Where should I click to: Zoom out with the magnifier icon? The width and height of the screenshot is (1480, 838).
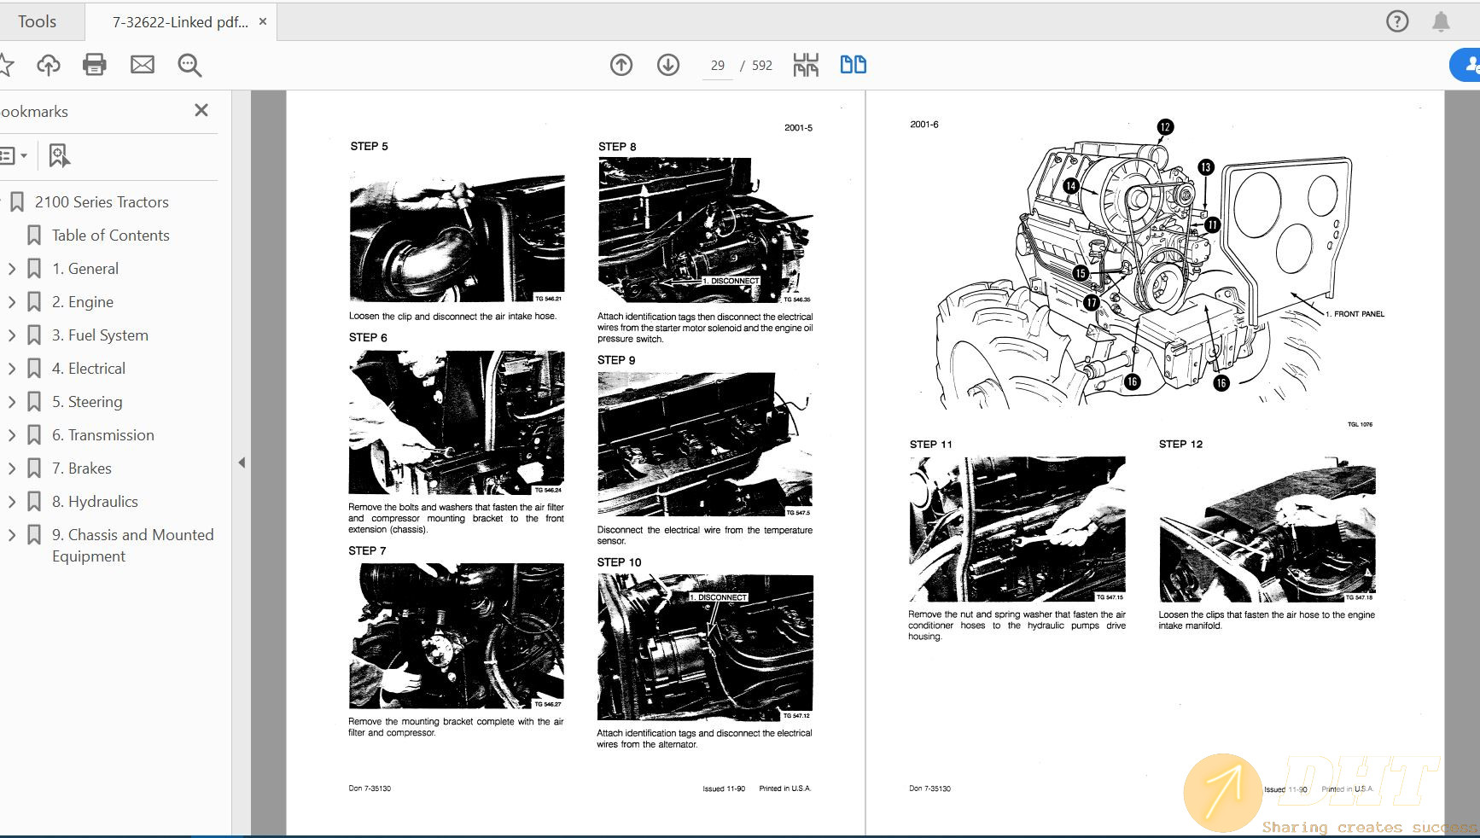click(189, 65)
